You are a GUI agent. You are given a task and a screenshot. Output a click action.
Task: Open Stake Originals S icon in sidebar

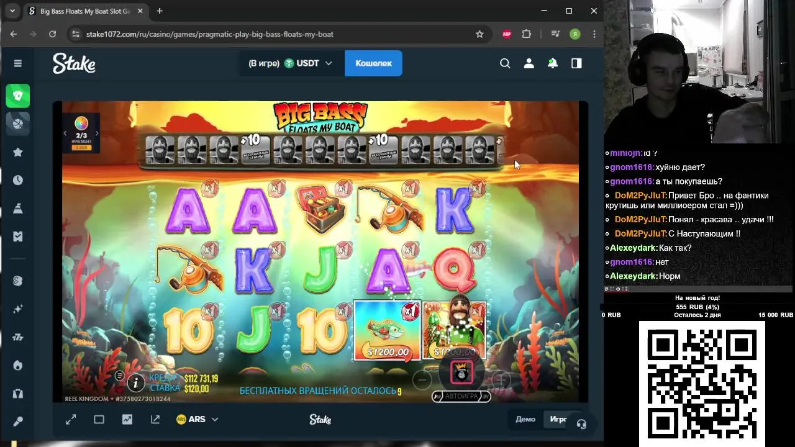point(18,281)
